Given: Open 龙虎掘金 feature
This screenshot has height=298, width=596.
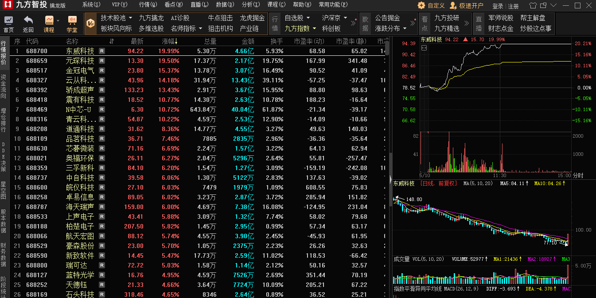Looking at the screenshot, I should pyautogui.click(x=252, y=18).
